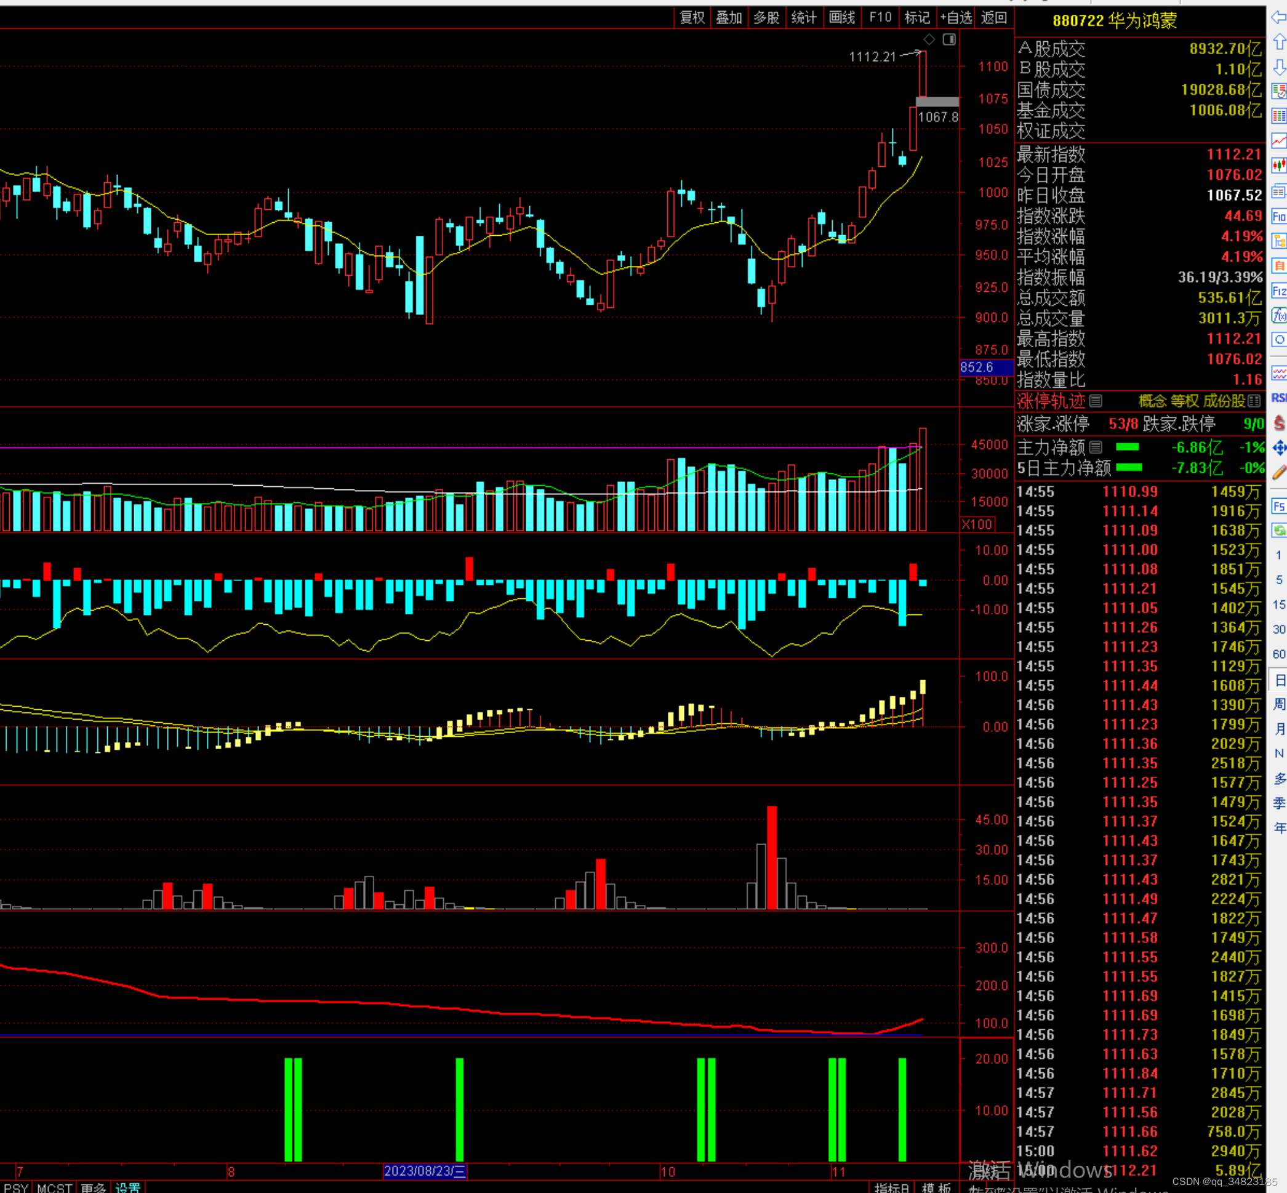
Task: Switch to the MCST indicator tab
Action: point(54,1187)
